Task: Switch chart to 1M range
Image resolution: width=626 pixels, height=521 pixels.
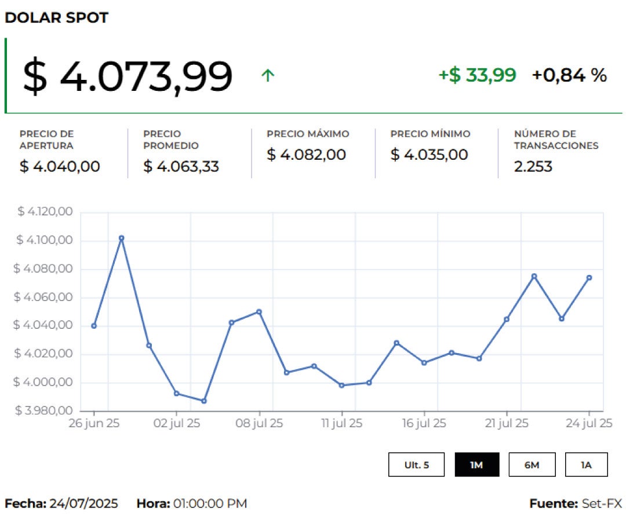Action: (x=476, y=465)
